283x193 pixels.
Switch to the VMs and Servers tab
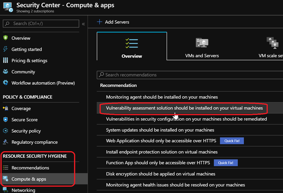202,47
